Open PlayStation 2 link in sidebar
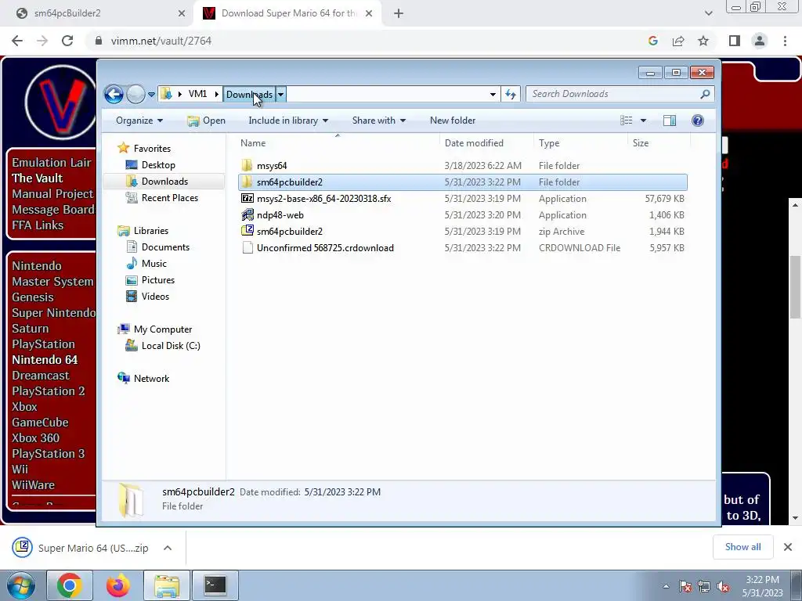This screenshot has height=601, width=802. pyautogui.click(x=49, y=391)
